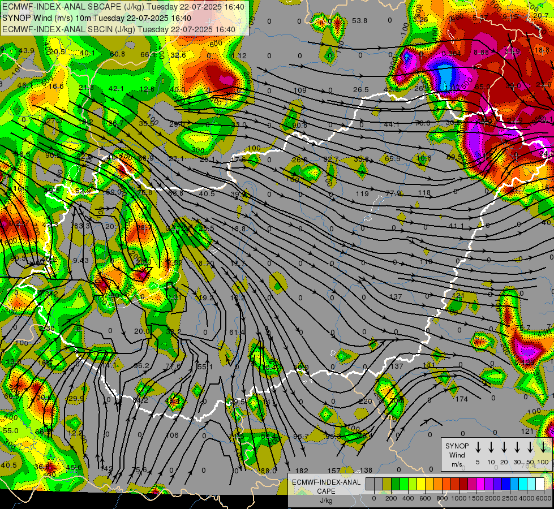
Task: Click the 41.1 value on the map
Action: coord(456,226)
